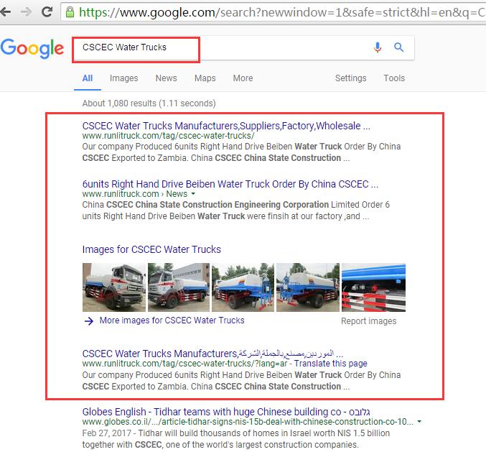This screenshot has width=486, height=452.
Task: Click the address bar URL
Action: pyautogui.click(x=274, y=12)
